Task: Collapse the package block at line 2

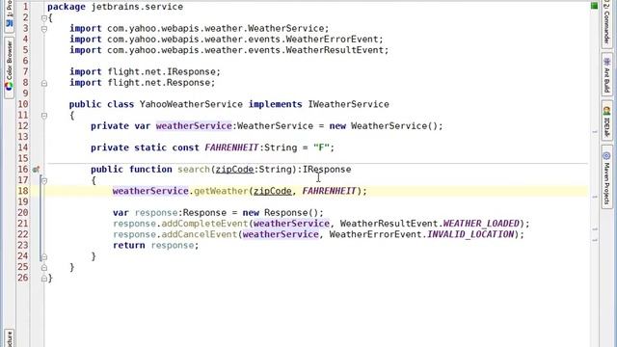Action: [44, 18]
